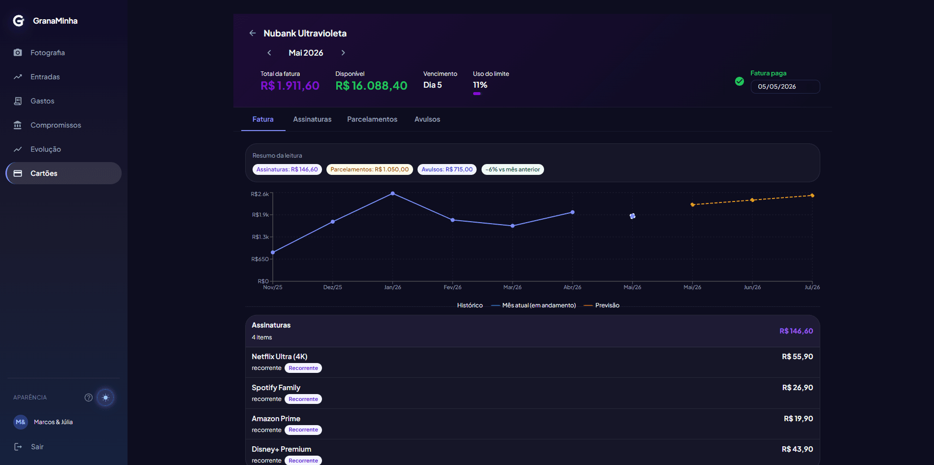Click the GranaMinha logo icon

click(19, 21)
